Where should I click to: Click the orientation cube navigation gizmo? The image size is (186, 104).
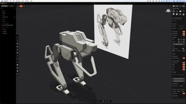pyautogui.click(x=168, y=11)
